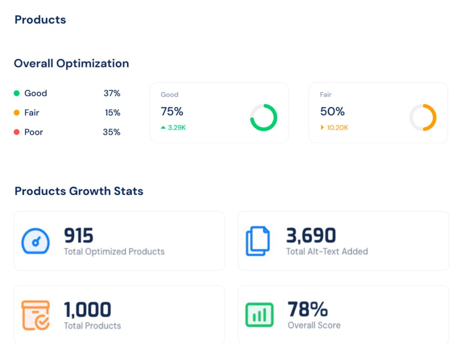Viewport: 465px width, 344px height.
Task: Select the Poor legend label
Action: (x=34, y=132)
